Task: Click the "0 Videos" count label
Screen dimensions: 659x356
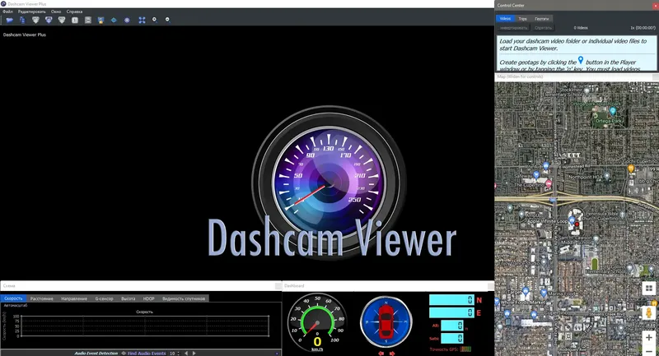Action: pyautogui.click(x=581, y=28)
